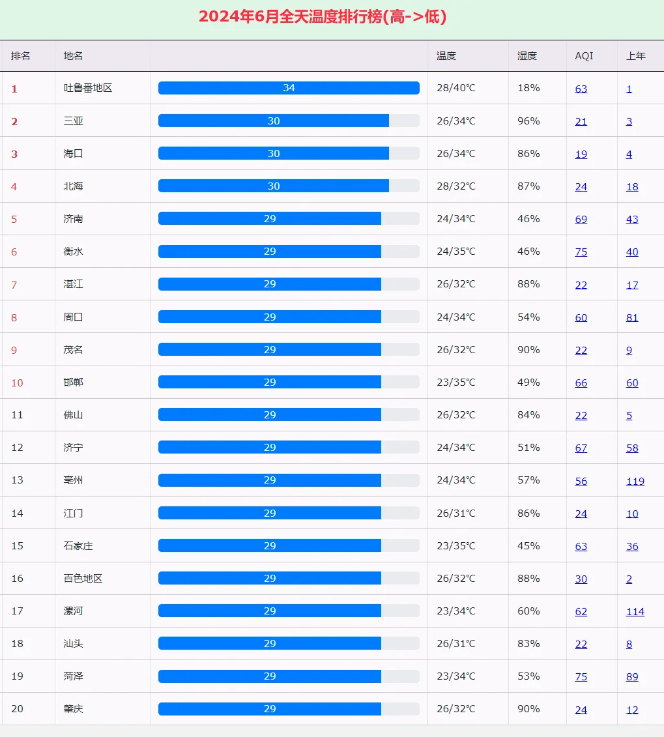Click AQI link 67 for 济宁
Screen dimensions: 664x737
(581, 448)
